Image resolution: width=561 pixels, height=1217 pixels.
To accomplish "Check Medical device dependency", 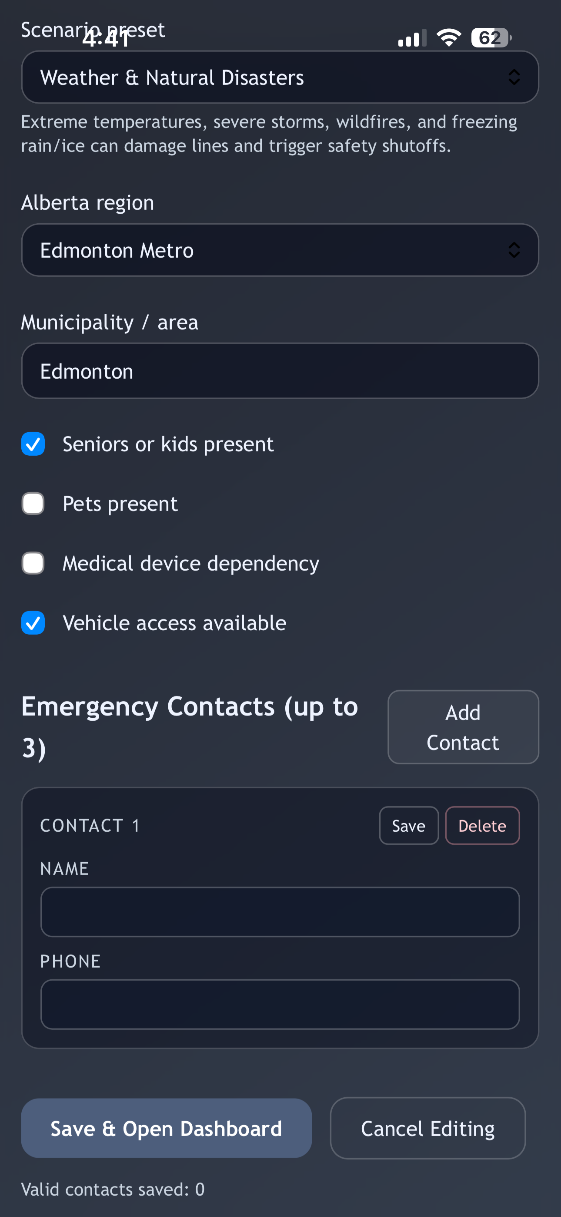I will (x=33, y=563).
